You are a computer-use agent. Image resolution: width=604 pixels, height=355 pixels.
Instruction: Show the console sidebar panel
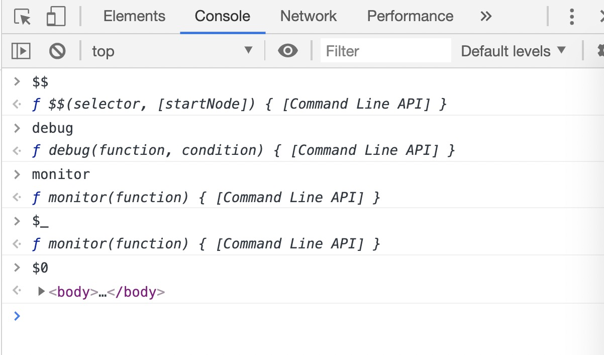pyautogui.click(x=21, y=51)
